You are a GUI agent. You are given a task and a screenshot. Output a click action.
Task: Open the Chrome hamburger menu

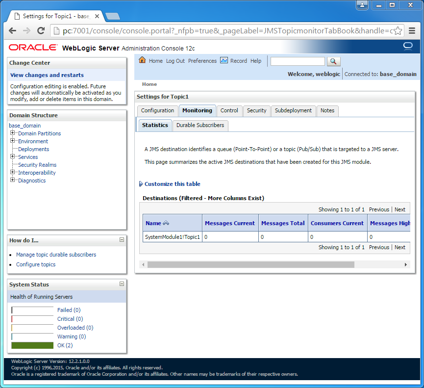tap(412, 31)
